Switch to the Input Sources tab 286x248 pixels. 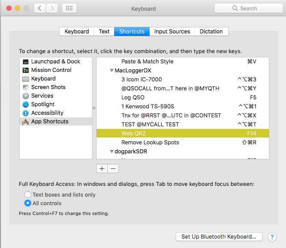(172, 31)
